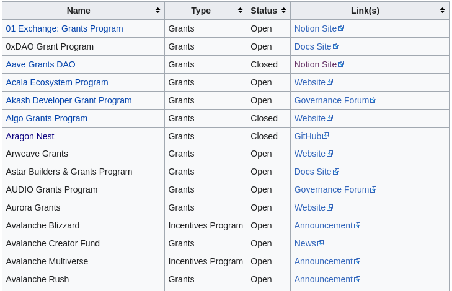
Task: Open Algo Grants Program page
Action: click(x=47, y=118)
